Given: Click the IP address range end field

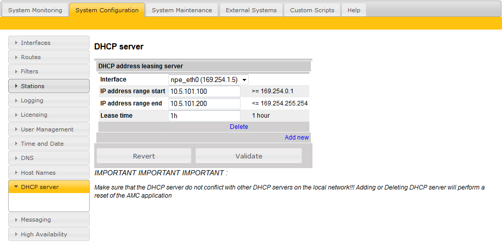Looking at the screenshot, I should click(x=204, y=103).
